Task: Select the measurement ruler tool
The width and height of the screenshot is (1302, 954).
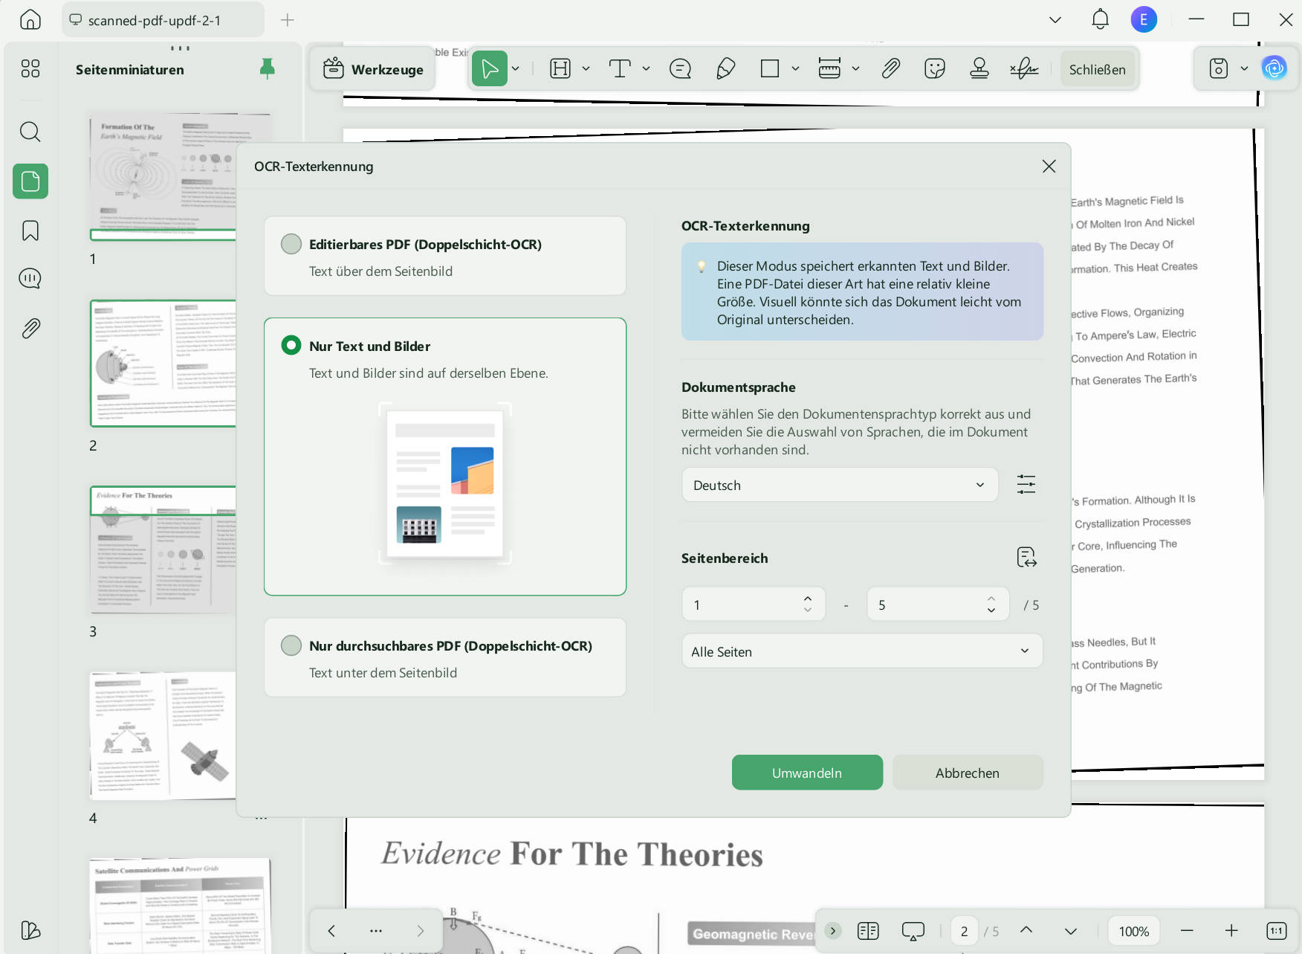Action: pos(829,69)
